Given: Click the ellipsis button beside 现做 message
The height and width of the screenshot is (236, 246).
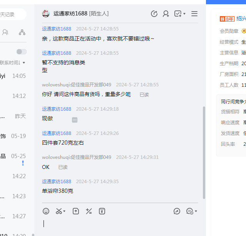Looking at the screenshot, I should click(x=75, y=120).
